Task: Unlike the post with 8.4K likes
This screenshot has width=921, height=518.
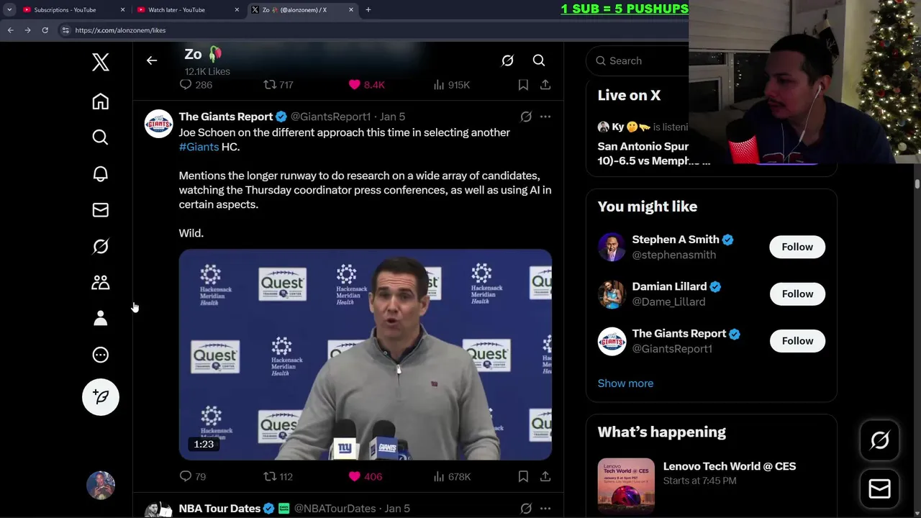Action: coord(366,85)
